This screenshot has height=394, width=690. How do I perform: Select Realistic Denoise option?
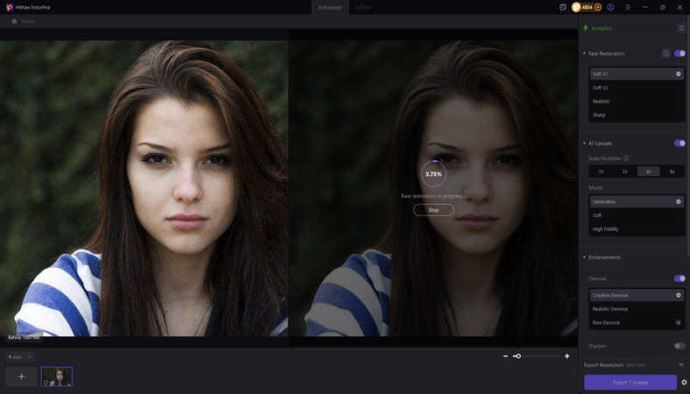pyautogui.click(x=637, y=309)
